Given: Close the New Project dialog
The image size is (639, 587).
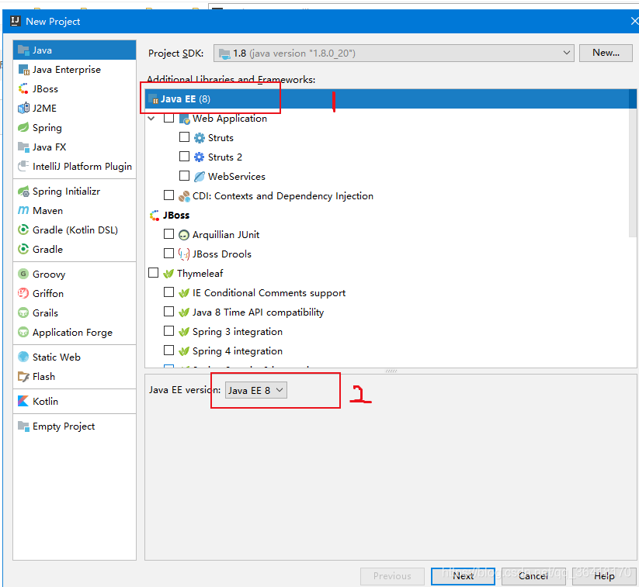Looking at the screenshot, I should point(634,21).
